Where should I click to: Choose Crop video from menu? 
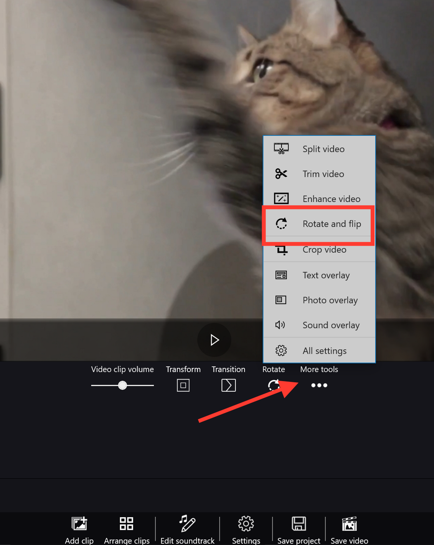click(x=319, y=249)
